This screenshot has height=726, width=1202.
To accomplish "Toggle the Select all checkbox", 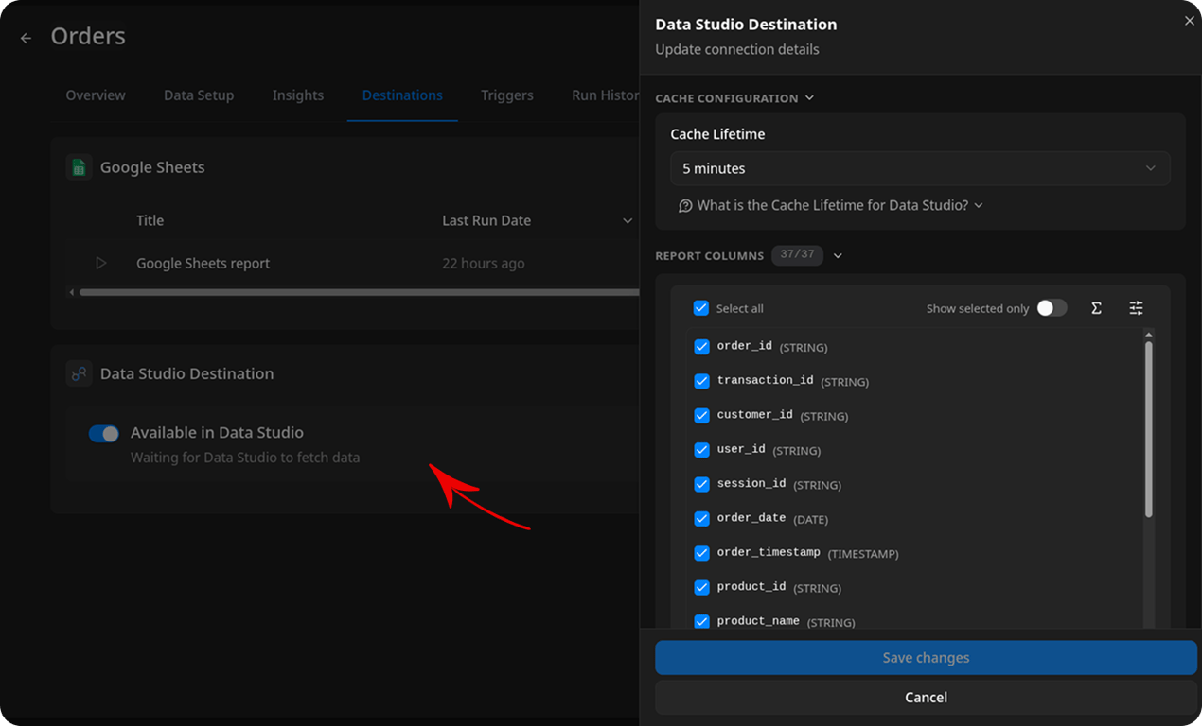I will (x=701, y=308).
